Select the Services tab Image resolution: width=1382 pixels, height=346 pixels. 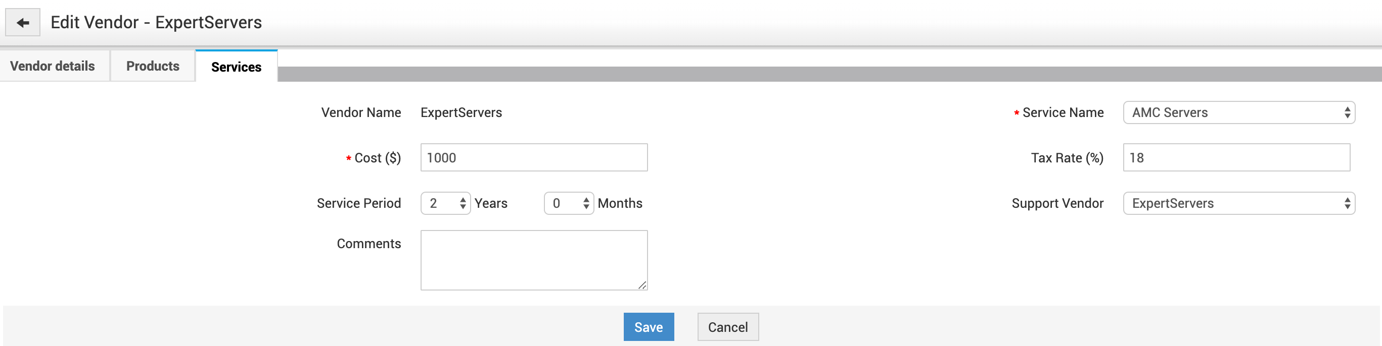(236, 67)
